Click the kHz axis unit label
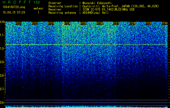 pyautogui.click(x=2, y=22)
